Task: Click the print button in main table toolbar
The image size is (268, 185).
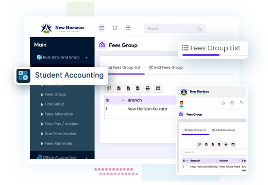Action: tap(147, 88)
